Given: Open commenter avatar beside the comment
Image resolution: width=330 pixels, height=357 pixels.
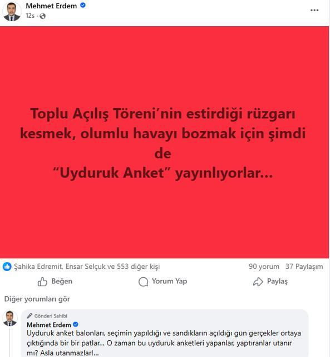Looking at the screenshot, I should (x=10, y=319).
